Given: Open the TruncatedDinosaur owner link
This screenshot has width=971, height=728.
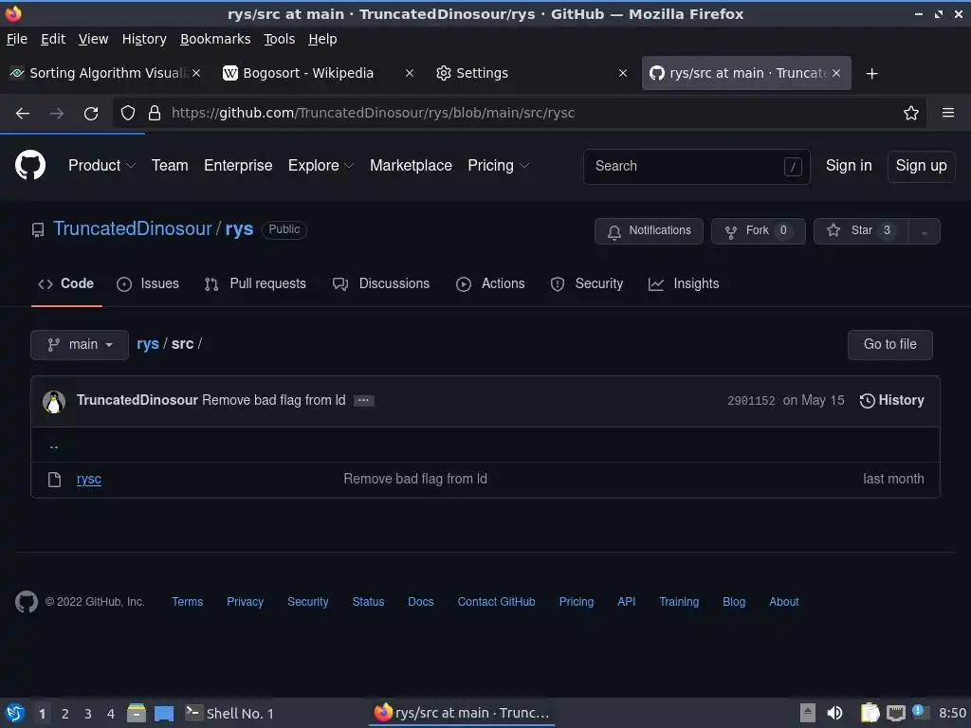Looking at the screenshot, I should coord(133,228).
